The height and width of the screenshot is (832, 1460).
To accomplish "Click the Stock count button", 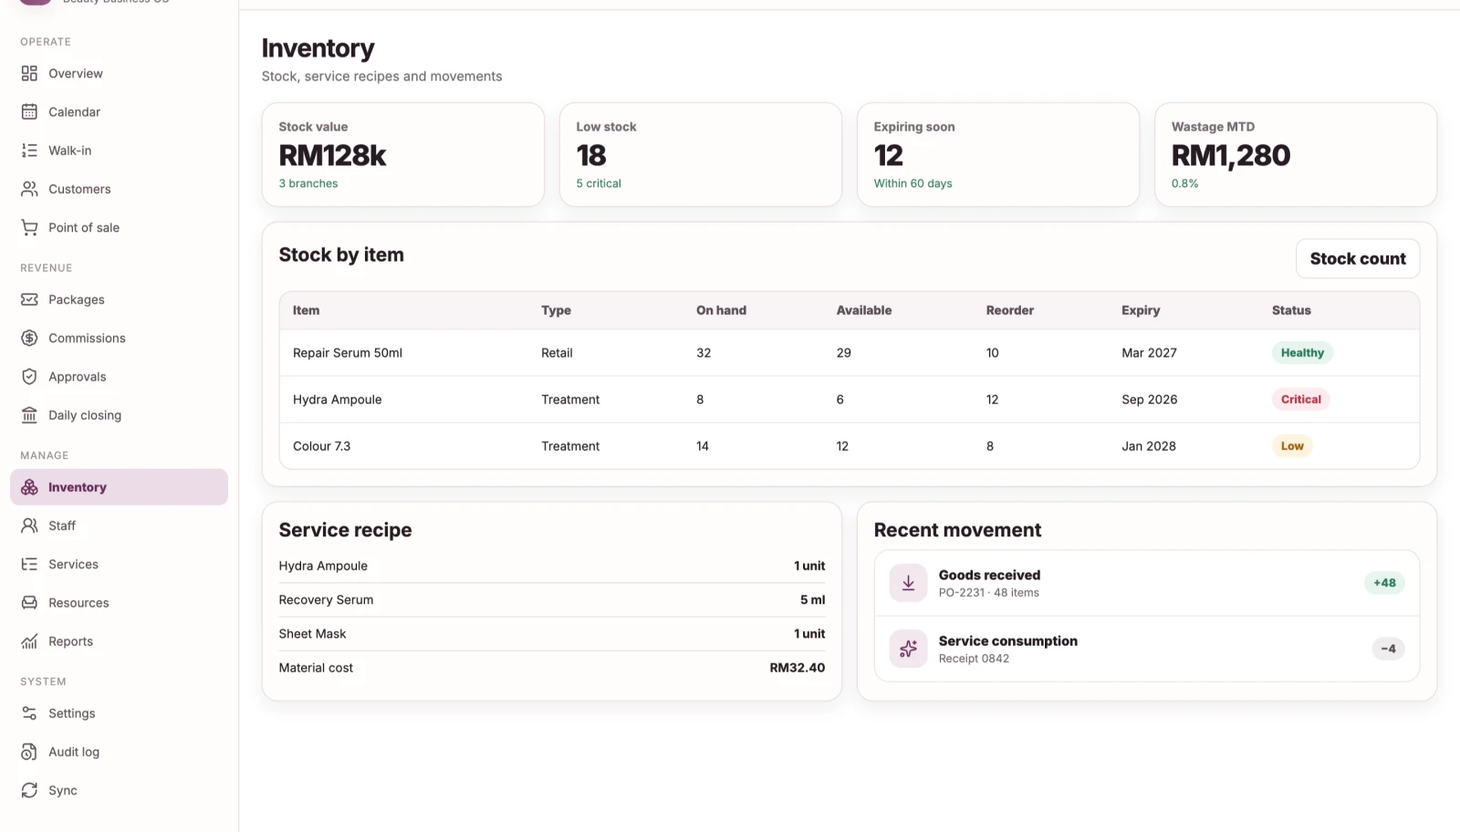I will 1358,258.
